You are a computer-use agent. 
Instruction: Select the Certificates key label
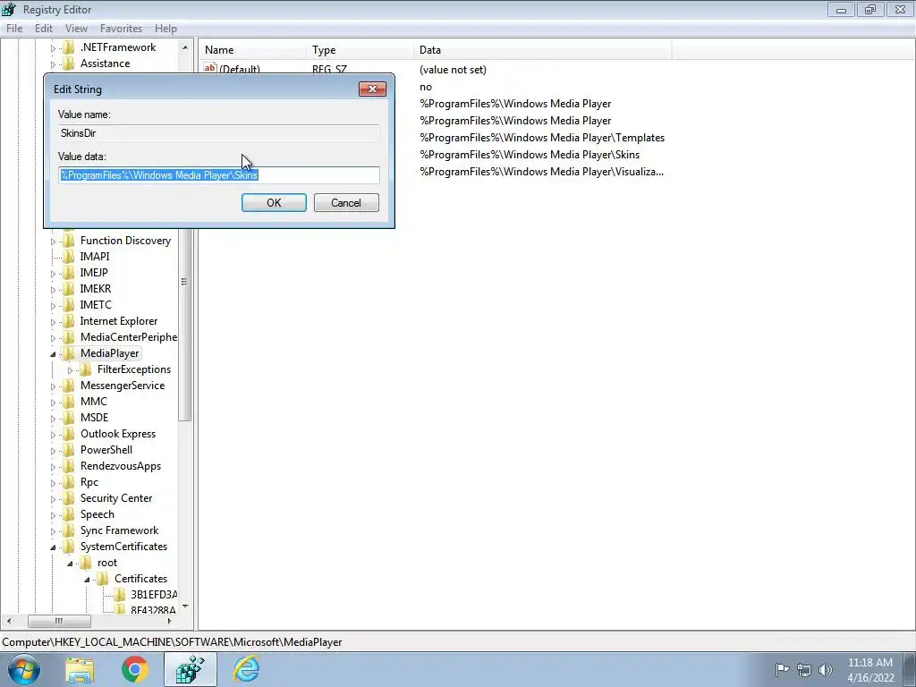pyautogui.click(x=140, y=579)
